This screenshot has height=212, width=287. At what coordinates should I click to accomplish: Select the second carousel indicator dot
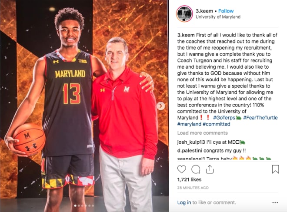tap(79, 206)
